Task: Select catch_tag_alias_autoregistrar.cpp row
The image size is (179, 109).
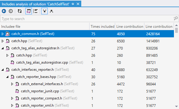Action: 87,62
